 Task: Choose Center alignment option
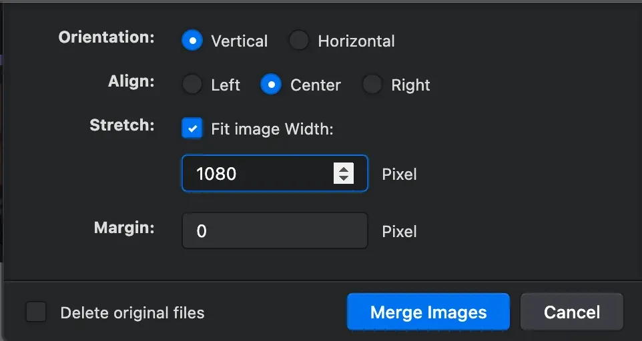click(271, 85)
